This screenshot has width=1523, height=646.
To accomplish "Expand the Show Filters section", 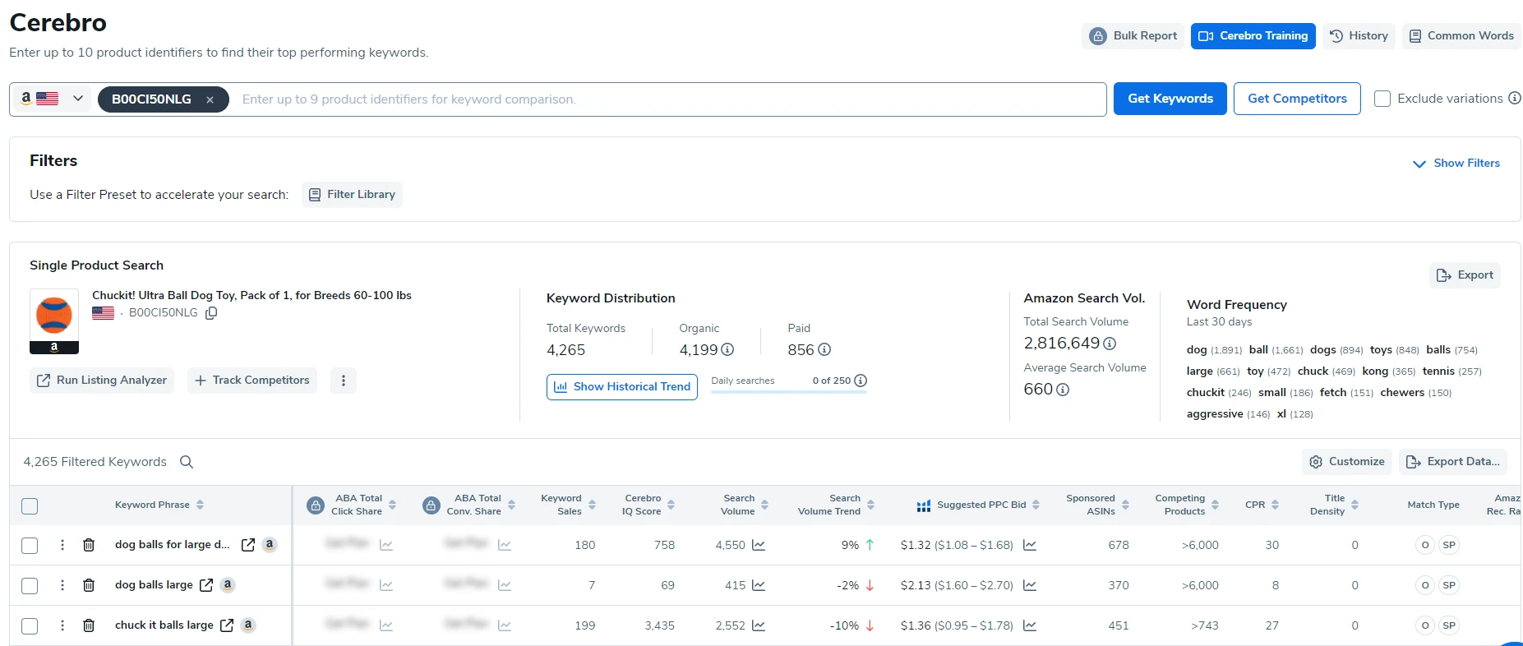I will pyautogui.click(x=1456, y=164).
